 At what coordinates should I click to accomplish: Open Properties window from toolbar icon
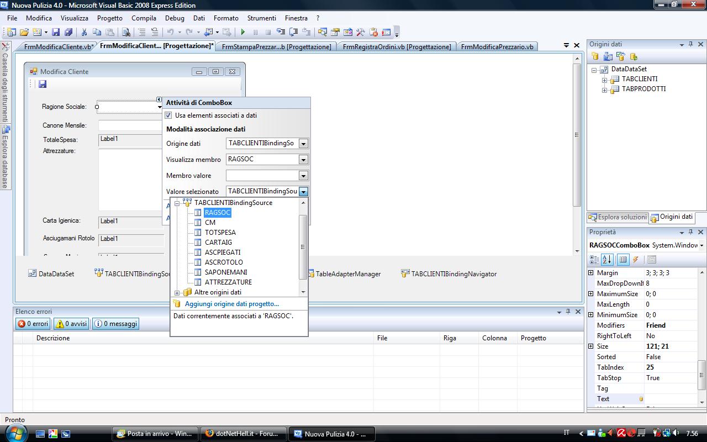click(x=335, y=32)
